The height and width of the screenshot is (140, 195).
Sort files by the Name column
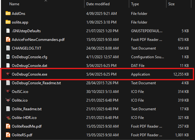pos(14,4)
